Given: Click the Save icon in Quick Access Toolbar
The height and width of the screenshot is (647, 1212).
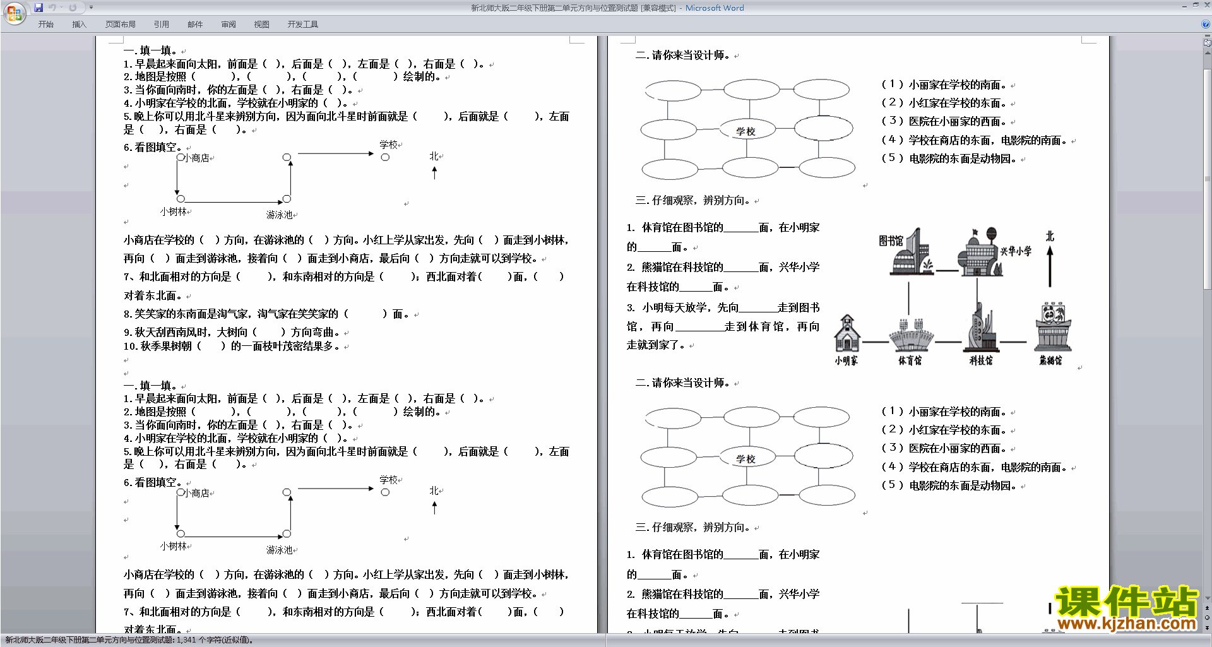Looking at the screenshot, I should pyautogui.click(x=39, y=8).
